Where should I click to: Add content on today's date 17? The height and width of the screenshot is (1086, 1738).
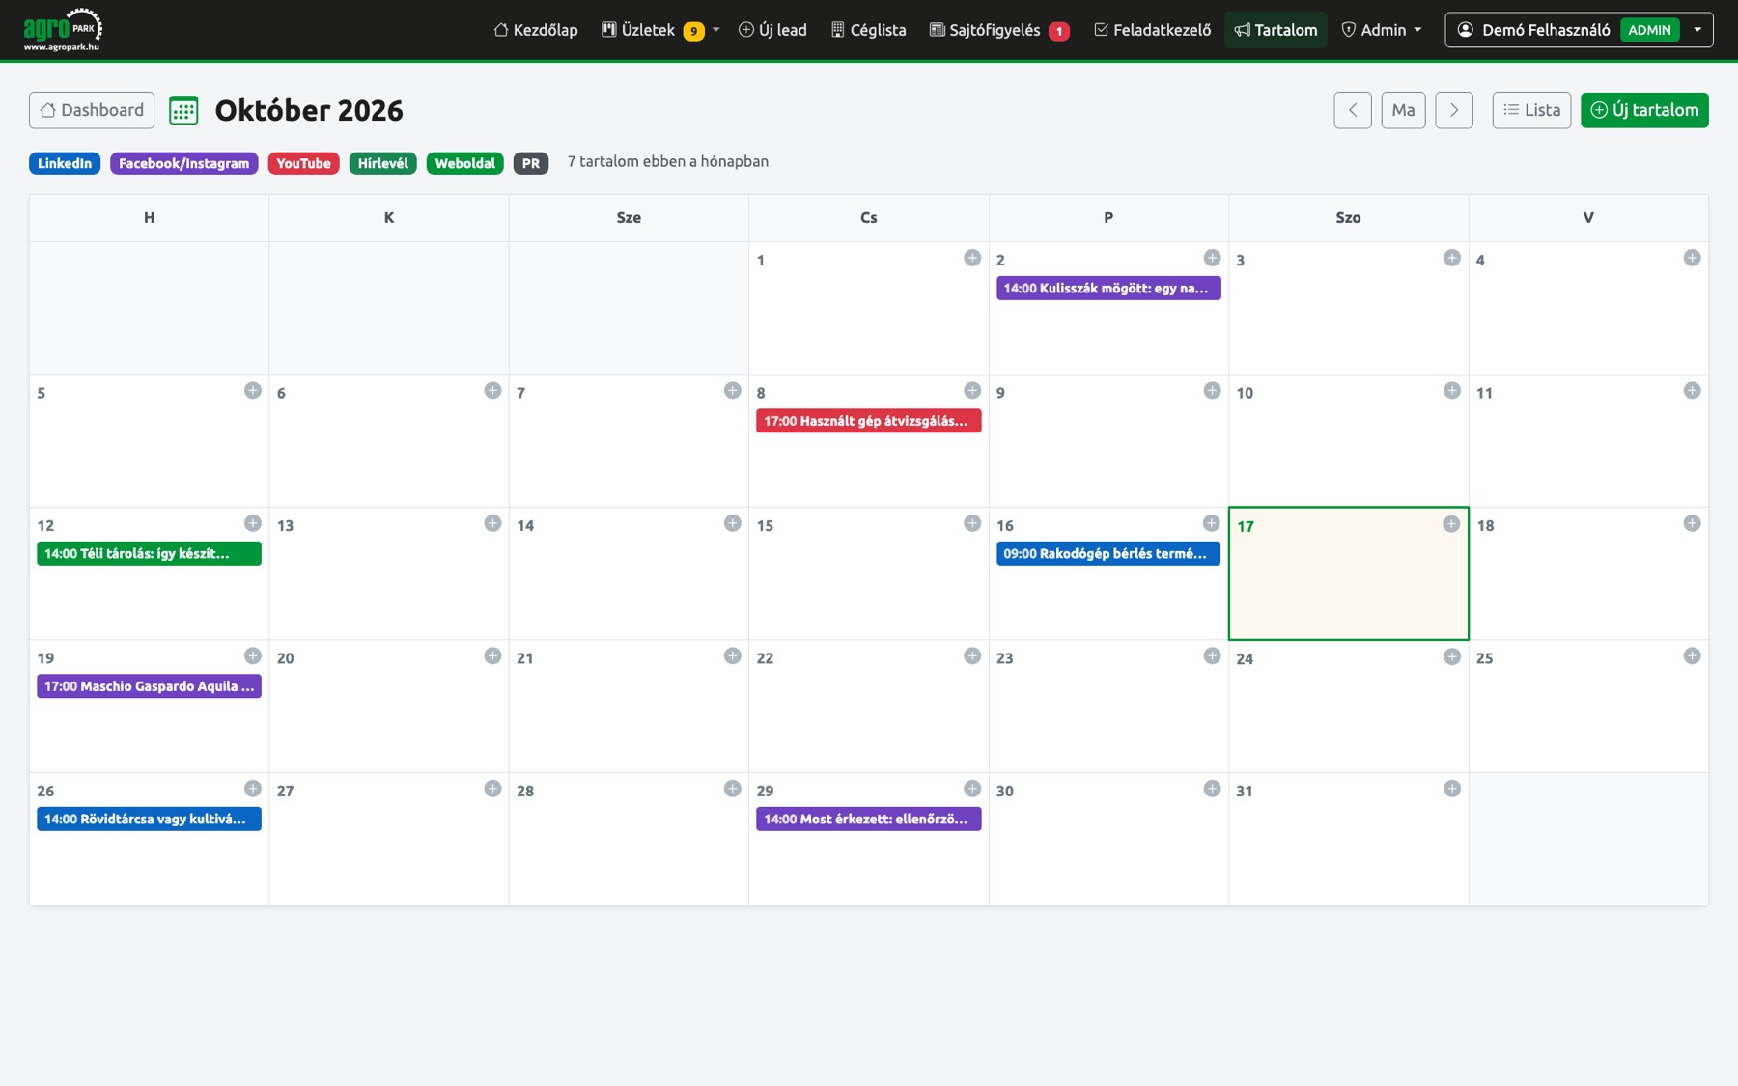point(1451,523)
